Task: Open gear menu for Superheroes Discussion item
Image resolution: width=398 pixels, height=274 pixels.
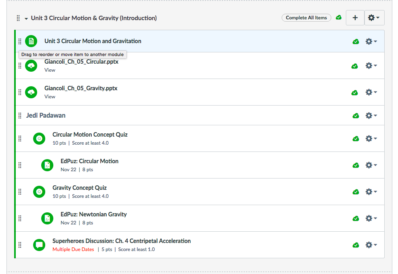Action: pyautogui.click(x=371, y=245)
